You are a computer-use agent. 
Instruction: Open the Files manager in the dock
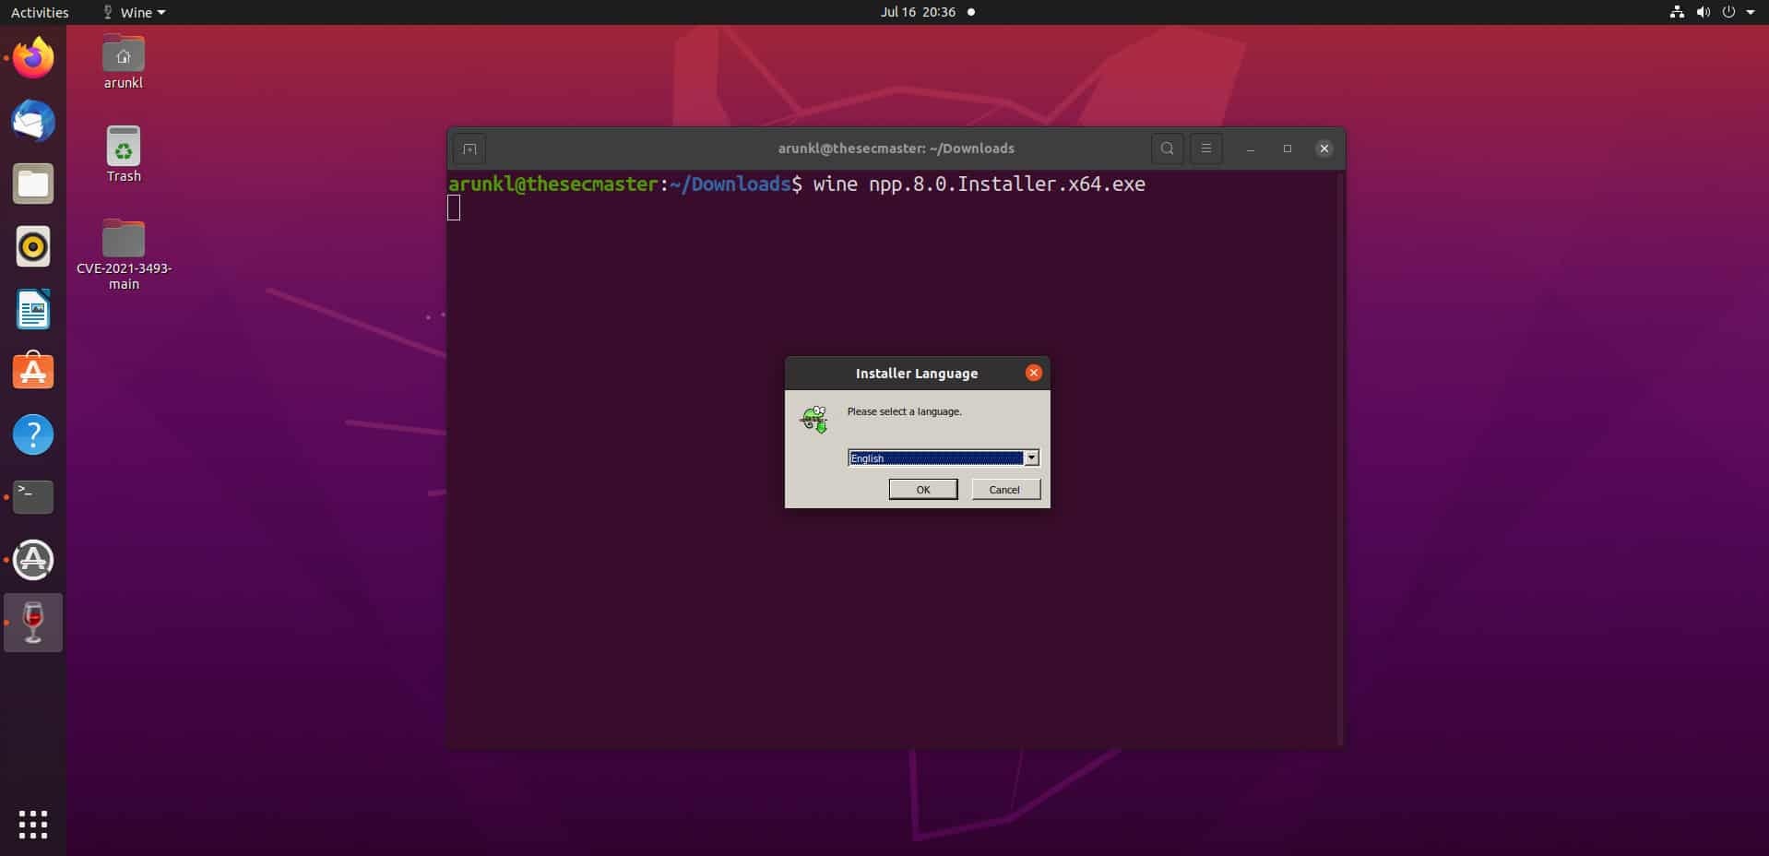pos(33,184)
